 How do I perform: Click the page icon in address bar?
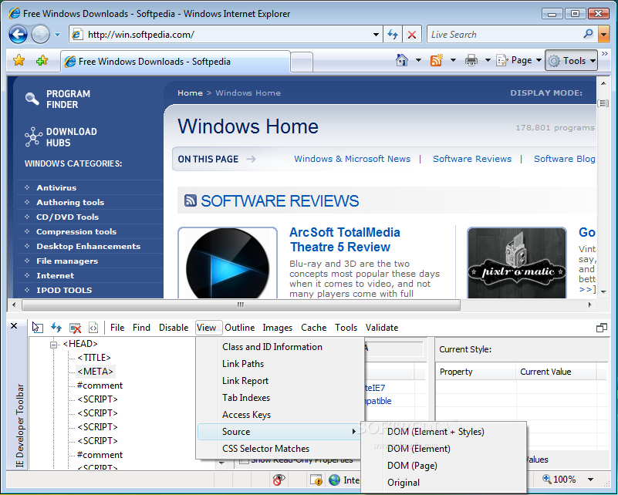[78, 34]
